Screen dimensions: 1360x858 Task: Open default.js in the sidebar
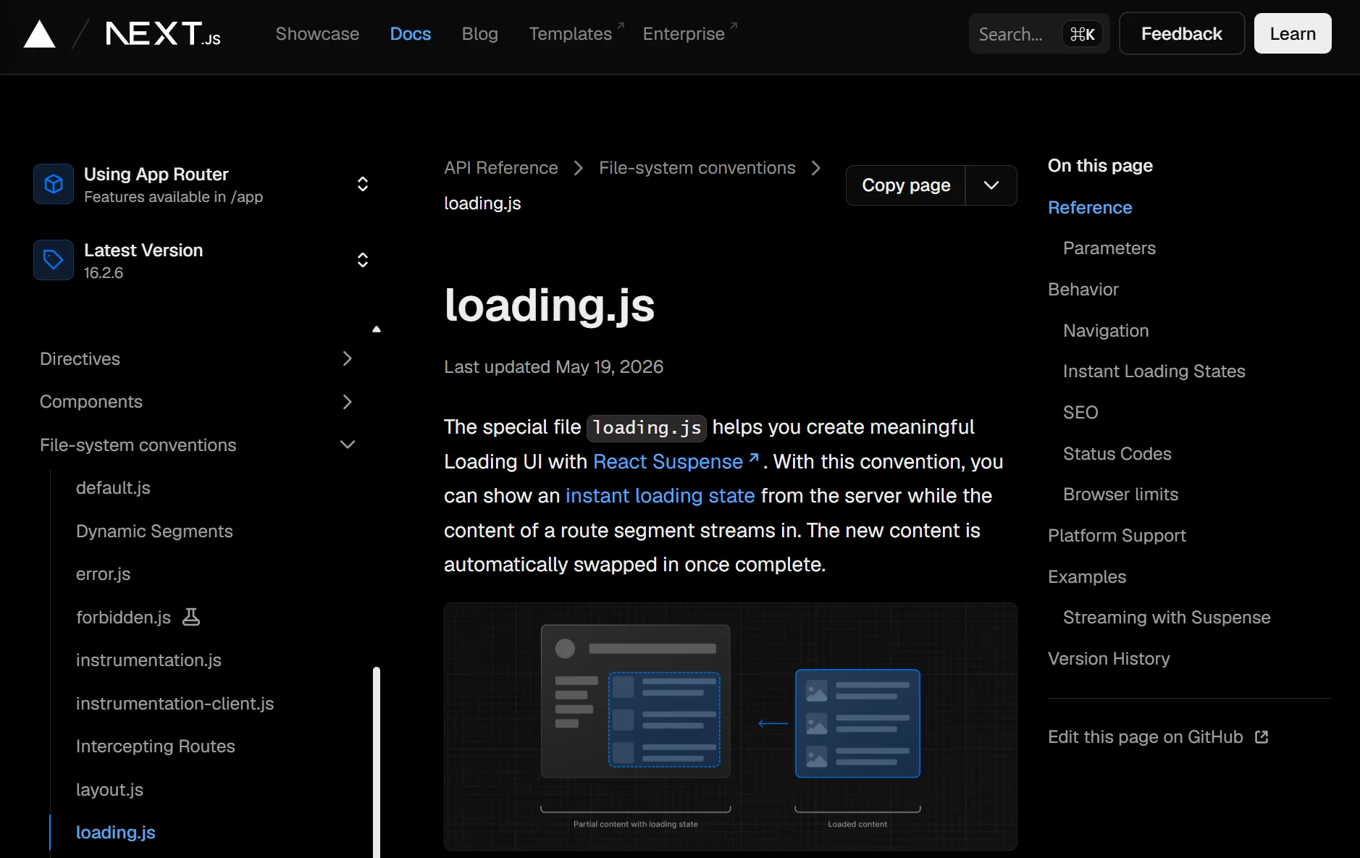click(113, 488)
